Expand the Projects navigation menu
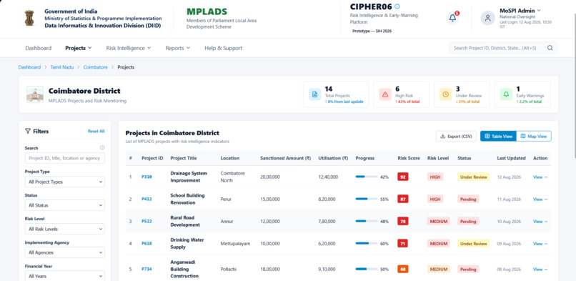This screenshot has height=281, width=576. click(78, 48)
